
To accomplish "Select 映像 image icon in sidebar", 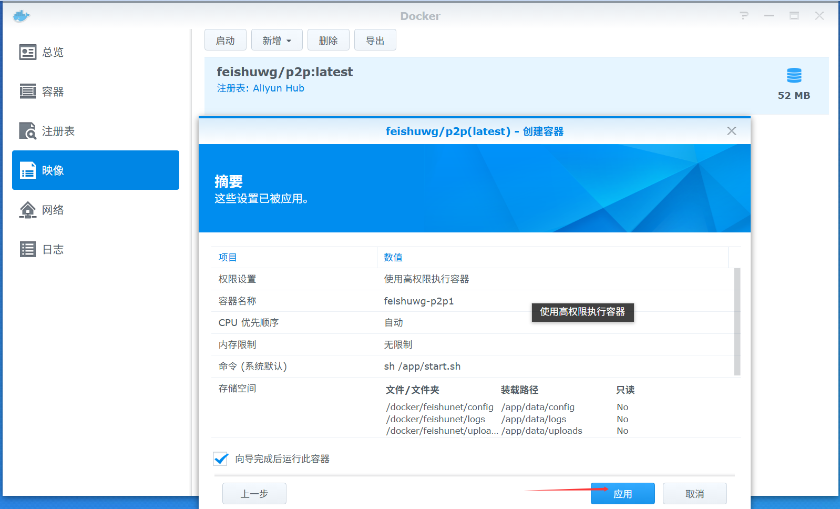I will [x=28, y=170].
